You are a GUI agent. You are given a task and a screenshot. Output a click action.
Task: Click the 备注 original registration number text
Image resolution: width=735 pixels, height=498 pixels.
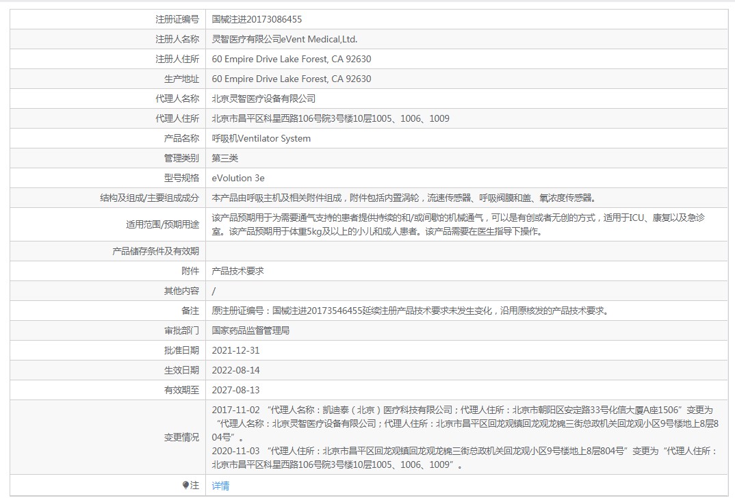point(410,311)
